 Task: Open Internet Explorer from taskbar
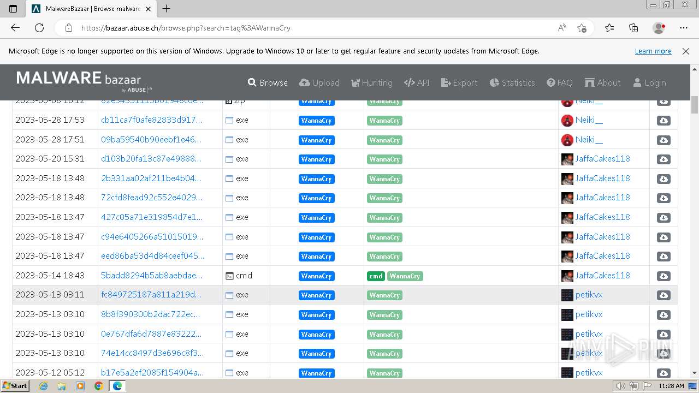(44, 386)
